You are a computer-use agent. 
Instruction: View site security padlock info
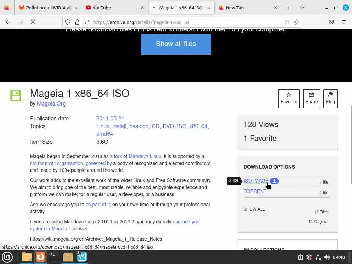[77, 22]
